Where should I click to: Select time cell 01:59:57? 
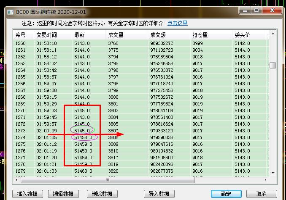coord(46,124)
